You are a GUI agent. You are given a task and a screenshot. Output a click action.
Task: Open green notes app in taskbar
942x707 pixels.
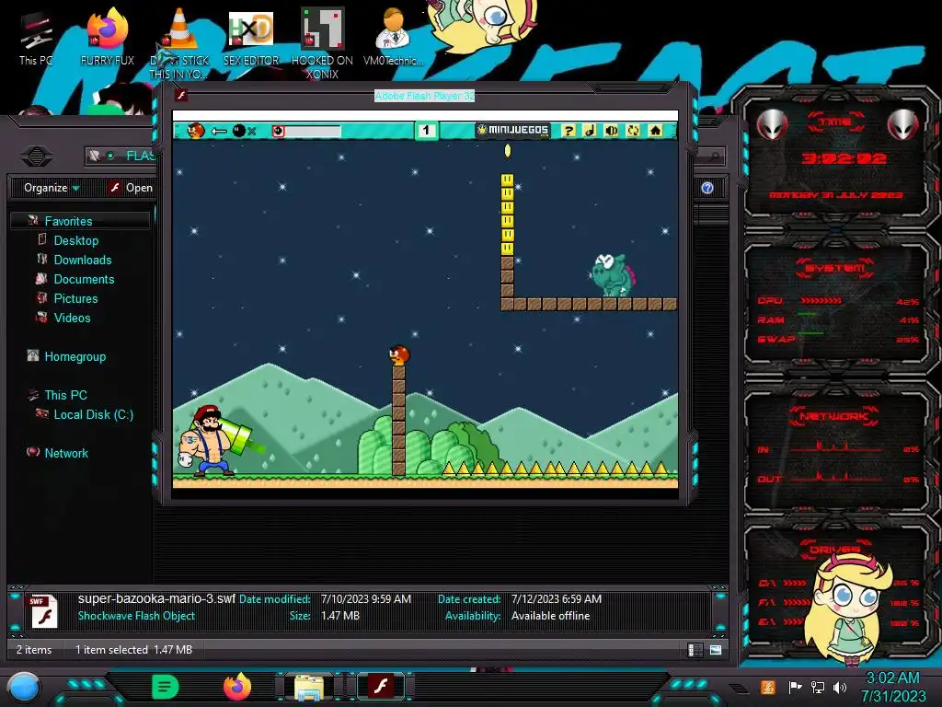165,687
